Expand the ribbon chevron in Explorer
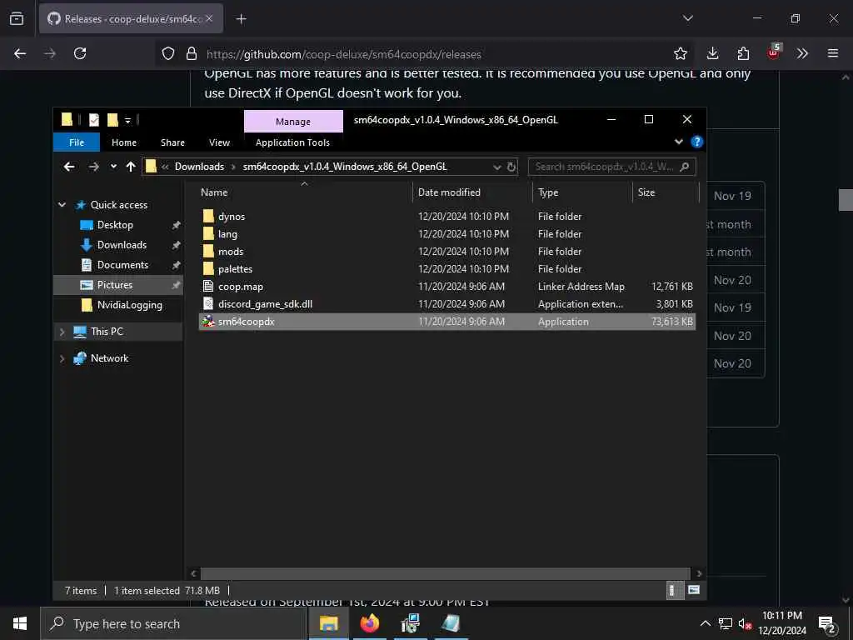 pyautogui.click(x=678, y=142)
